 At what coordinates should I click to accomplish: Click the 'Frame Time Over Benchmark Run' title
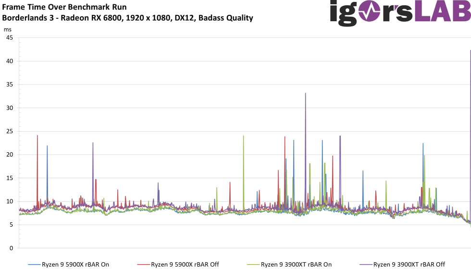pyautogui.click(x=64, y=7)
